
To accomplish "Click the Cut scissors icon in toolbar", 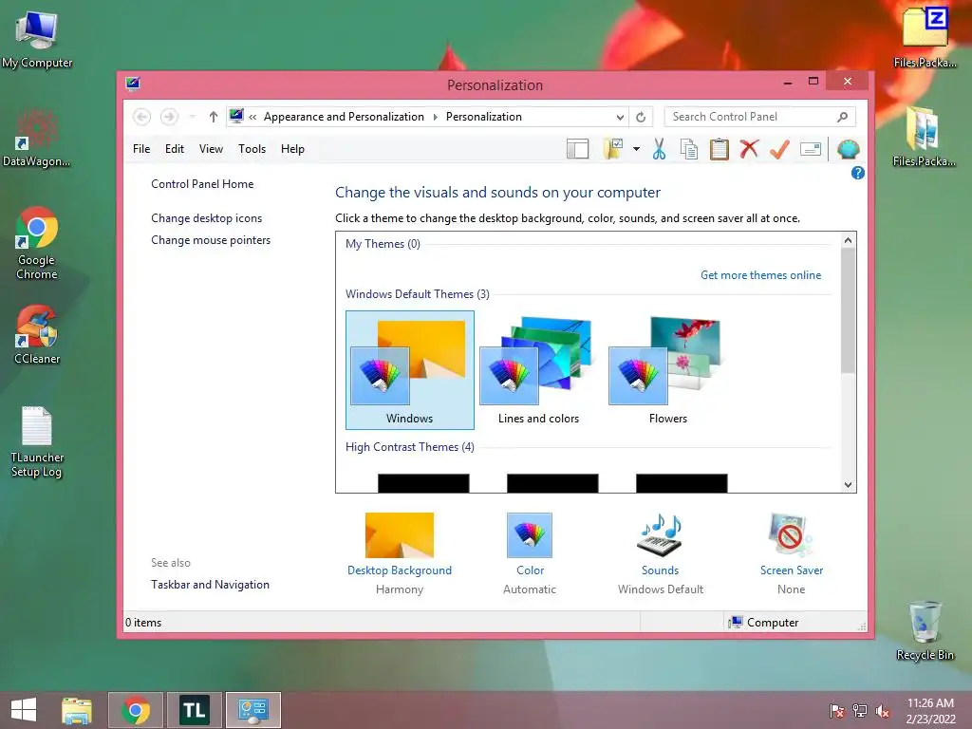I will pyautogui.click(x=659, y=149).
